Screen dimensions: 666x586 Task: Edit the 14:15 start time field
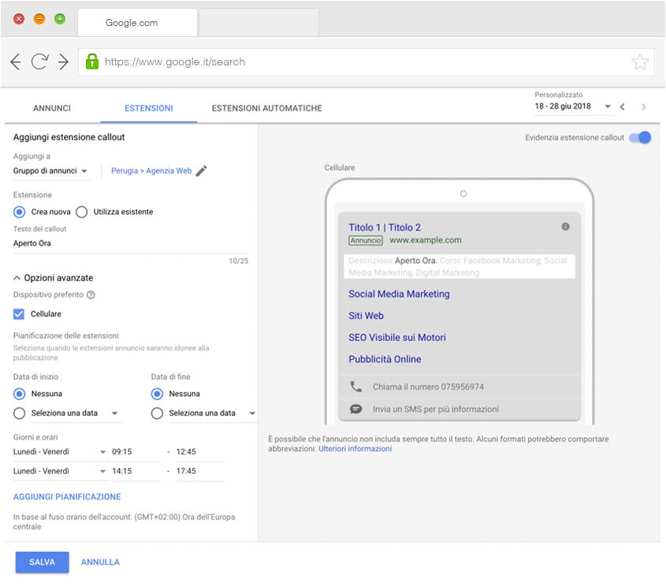(136, 472)
